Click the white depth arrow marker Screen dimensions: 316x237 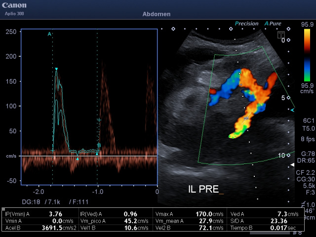point(292,164)
